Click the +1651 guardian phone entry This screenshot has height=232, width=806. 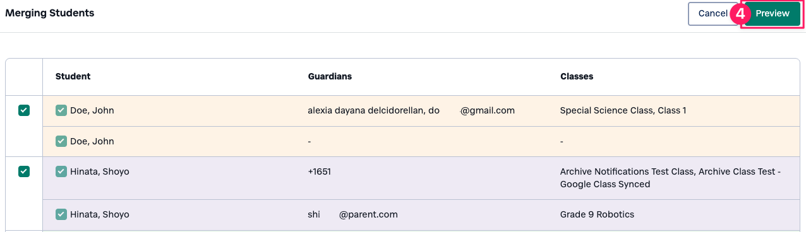coord(320,171)
